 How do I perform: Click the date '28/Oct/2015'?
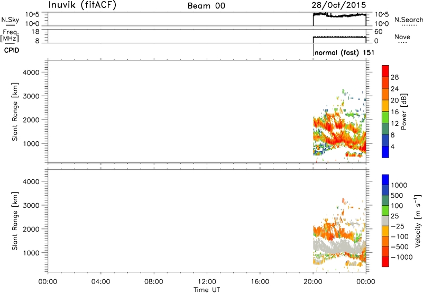click(339, 5)
